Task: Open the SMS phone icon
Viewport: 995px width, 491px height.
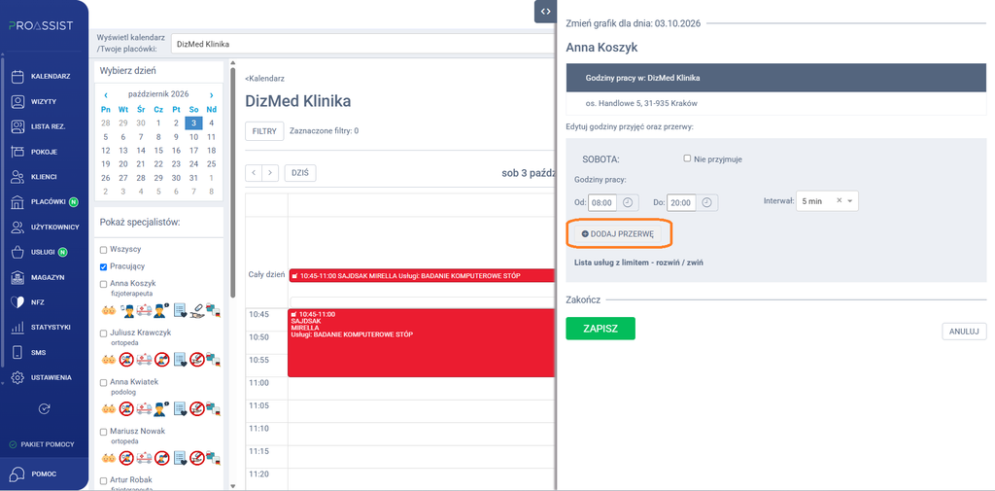Action: (x=17, y=353)
